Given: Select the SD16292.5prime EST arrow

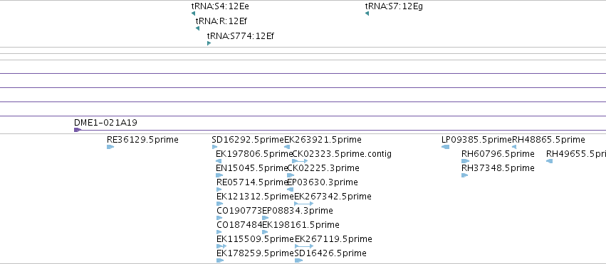Looking at the screenshot, I should [x=214, y=147].
